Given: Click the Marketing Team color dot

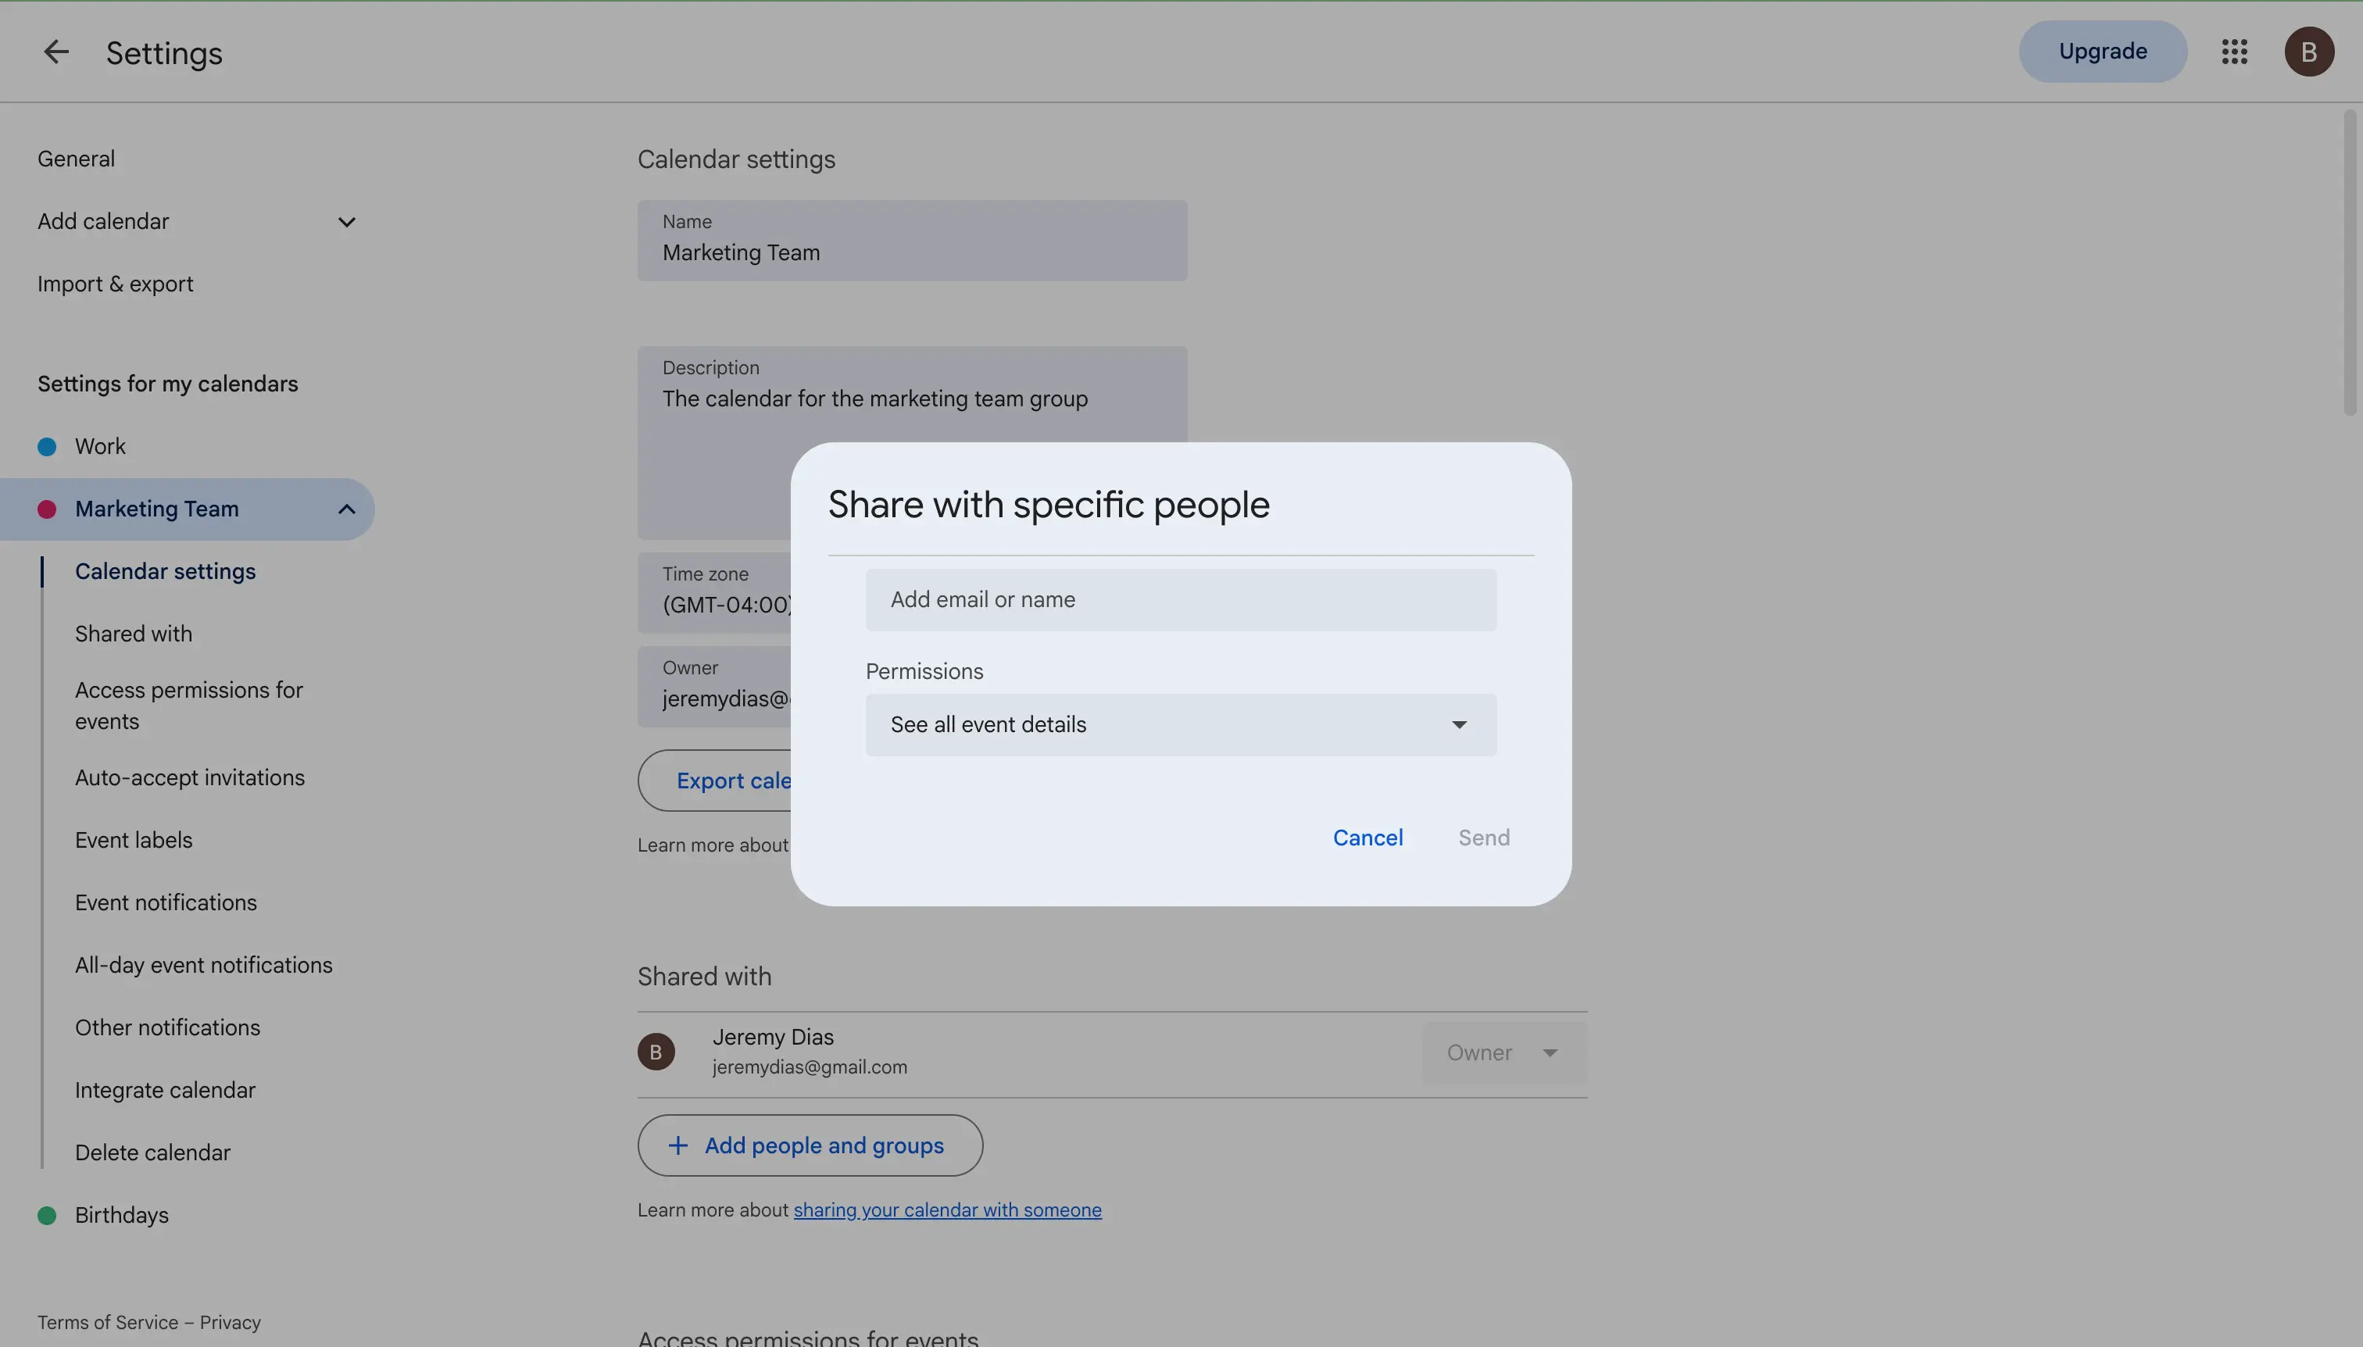Looking at the screenshot, I should [47, 509].
